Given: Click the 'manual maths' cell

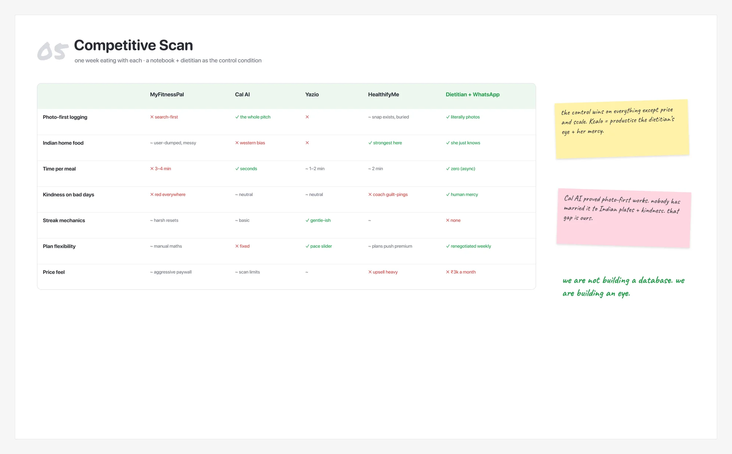Looking at the screenshot, I should tap(166, 246).
